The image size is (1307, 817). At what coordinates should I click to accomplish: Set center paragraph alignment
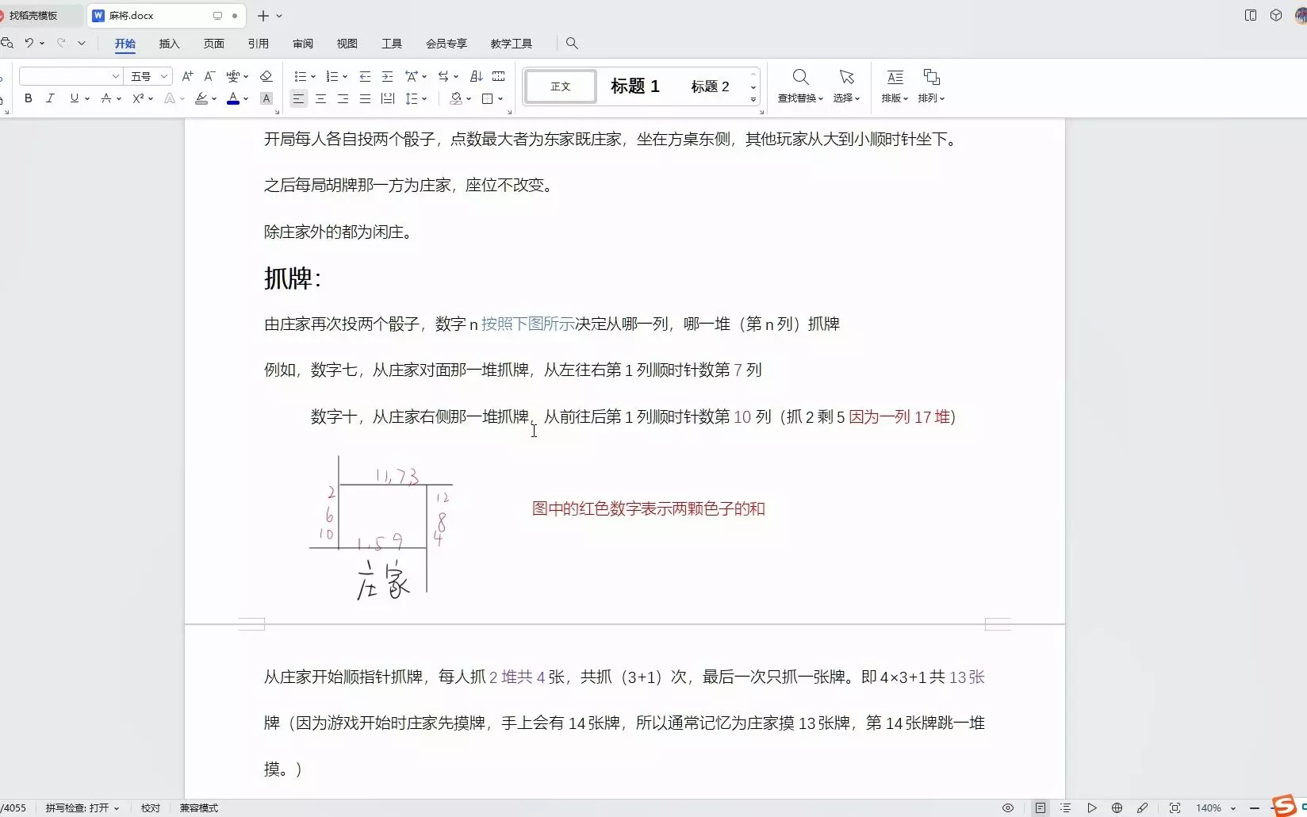pos(320,98)
